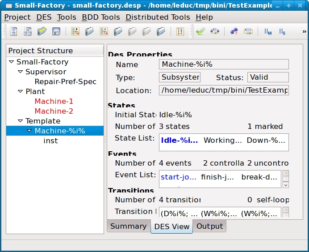
Task: Click the save project floppy disk icon
Action: tap(56, 31)
